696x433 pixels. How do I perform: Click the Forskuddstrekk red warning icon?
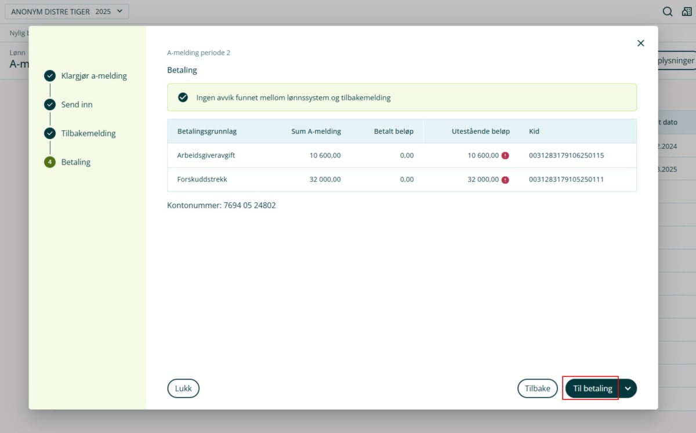pos(505,180)
